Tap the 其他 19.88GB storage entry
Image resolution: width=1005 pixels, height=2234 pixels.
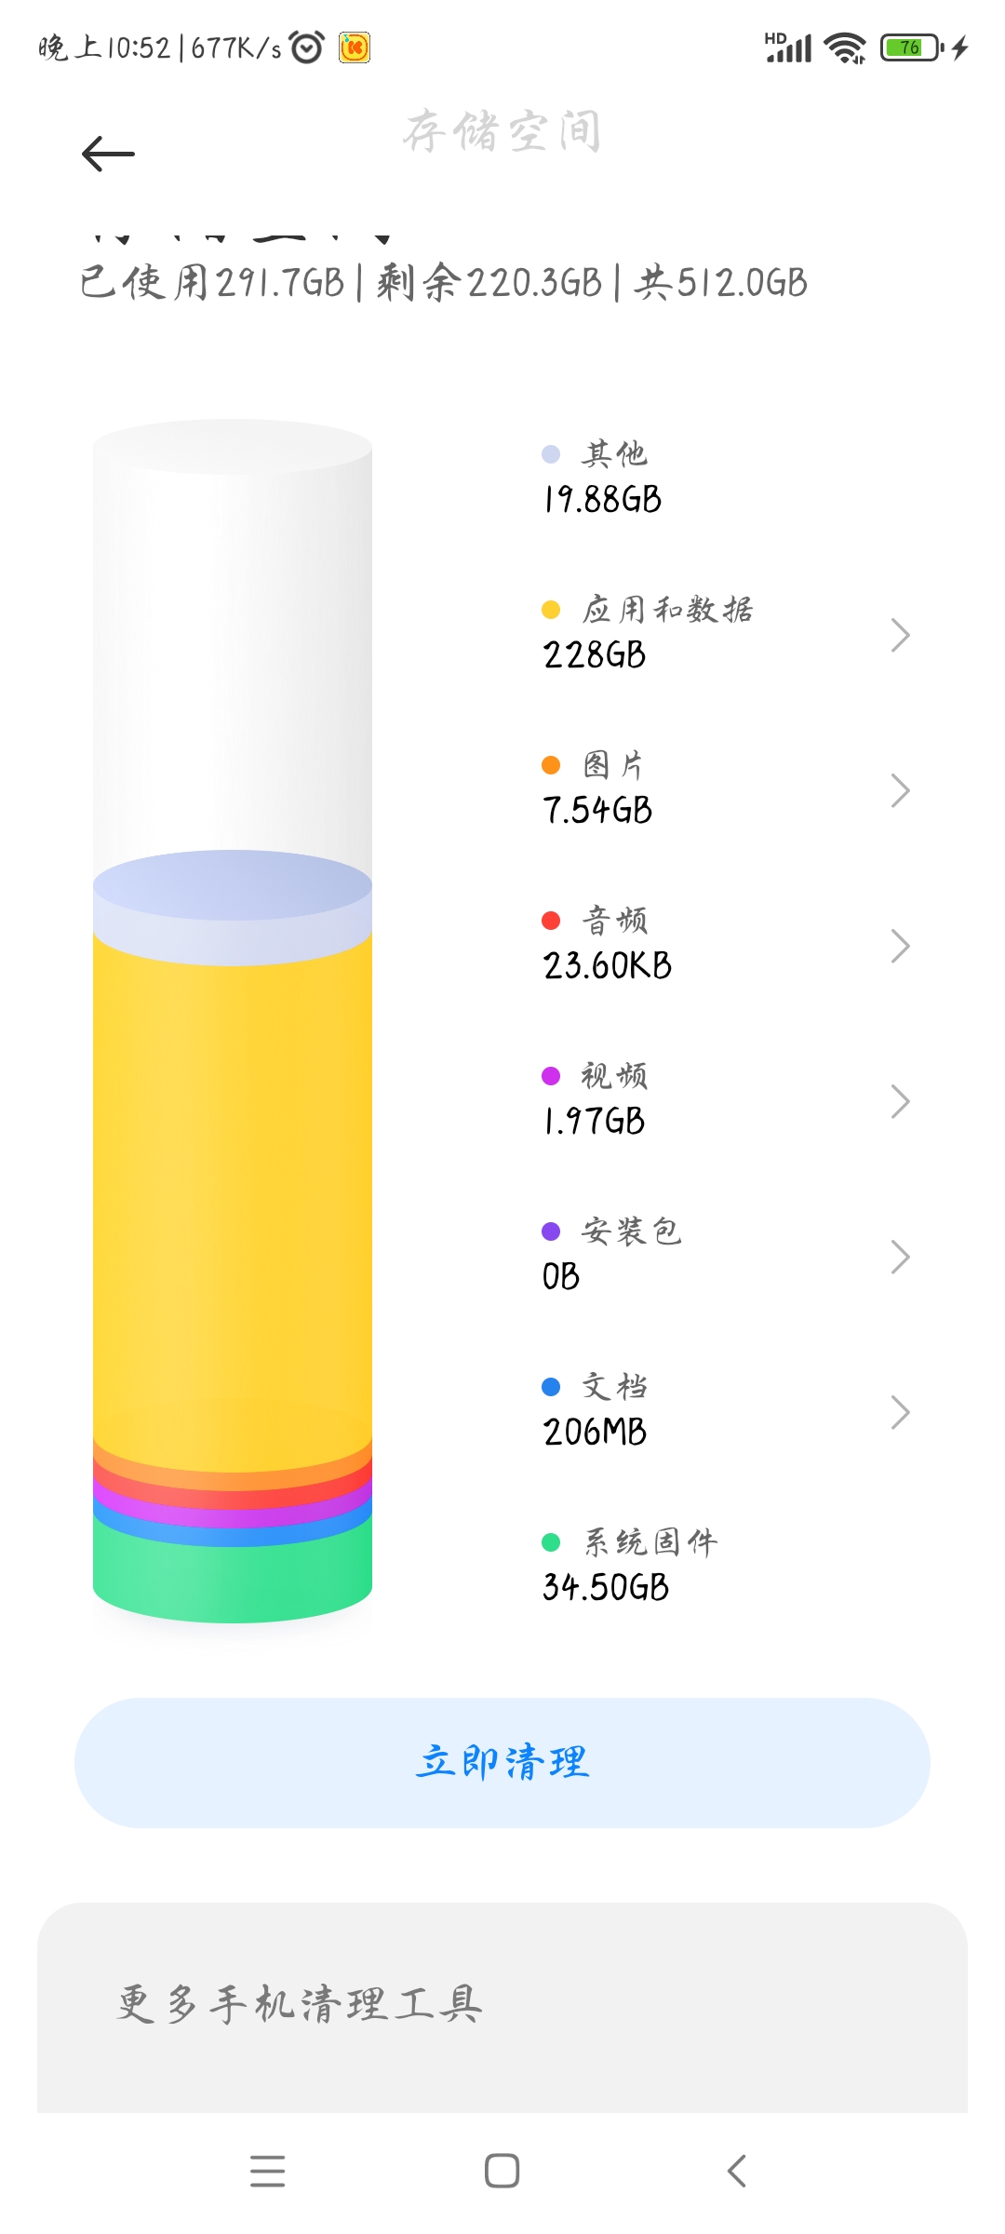pyautogui.click(x=603, y=477)
